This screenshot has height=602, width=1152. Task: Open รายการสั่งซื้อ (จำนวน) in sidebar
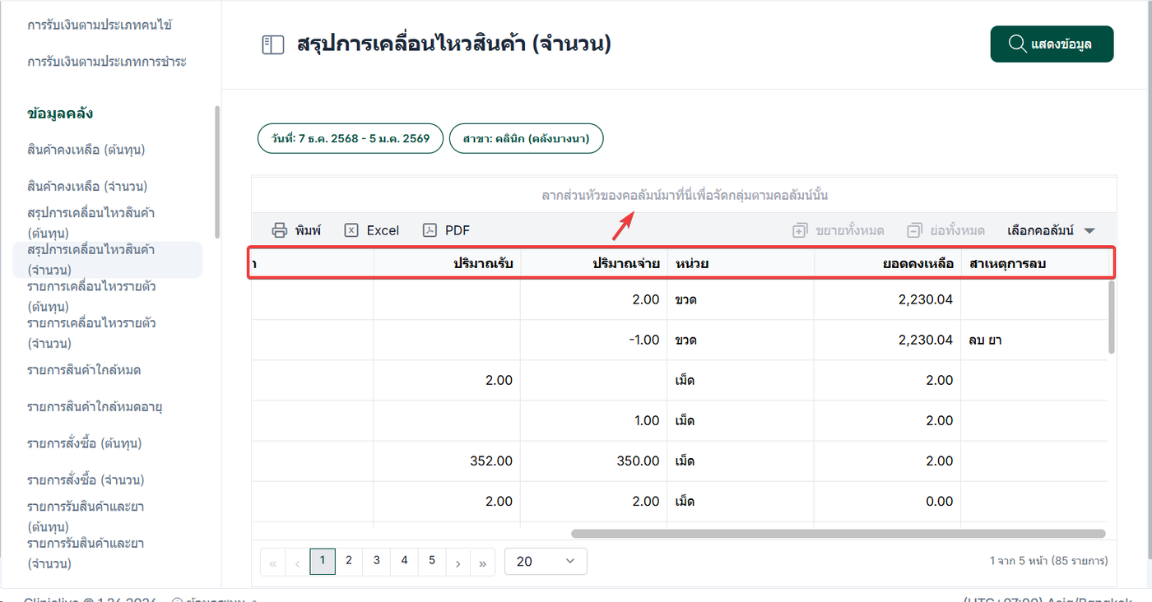(x=86, y=479)
